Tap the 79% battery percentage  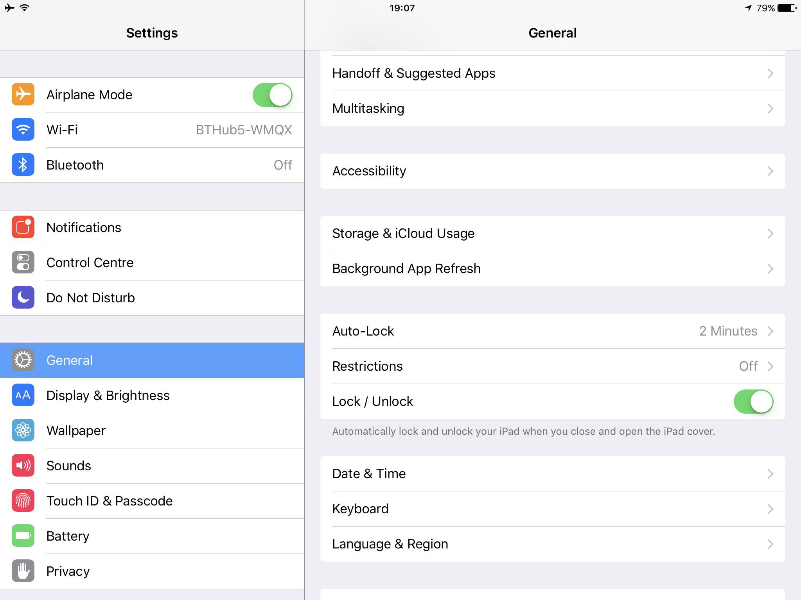coord(765,8)
